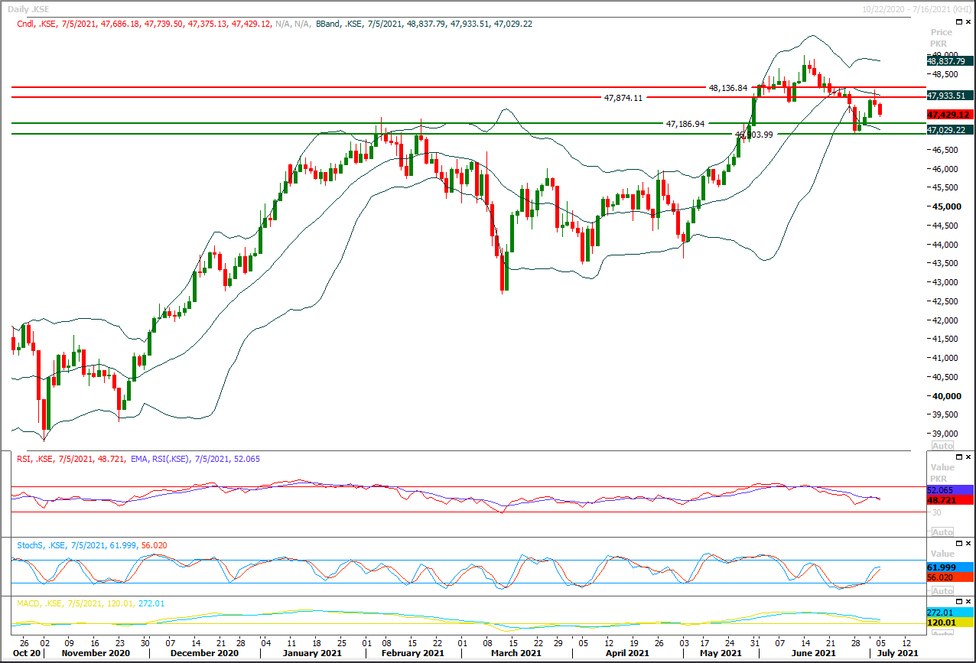
Task: Click the 'Price PKR' axis header
Action: pos(942,38)
